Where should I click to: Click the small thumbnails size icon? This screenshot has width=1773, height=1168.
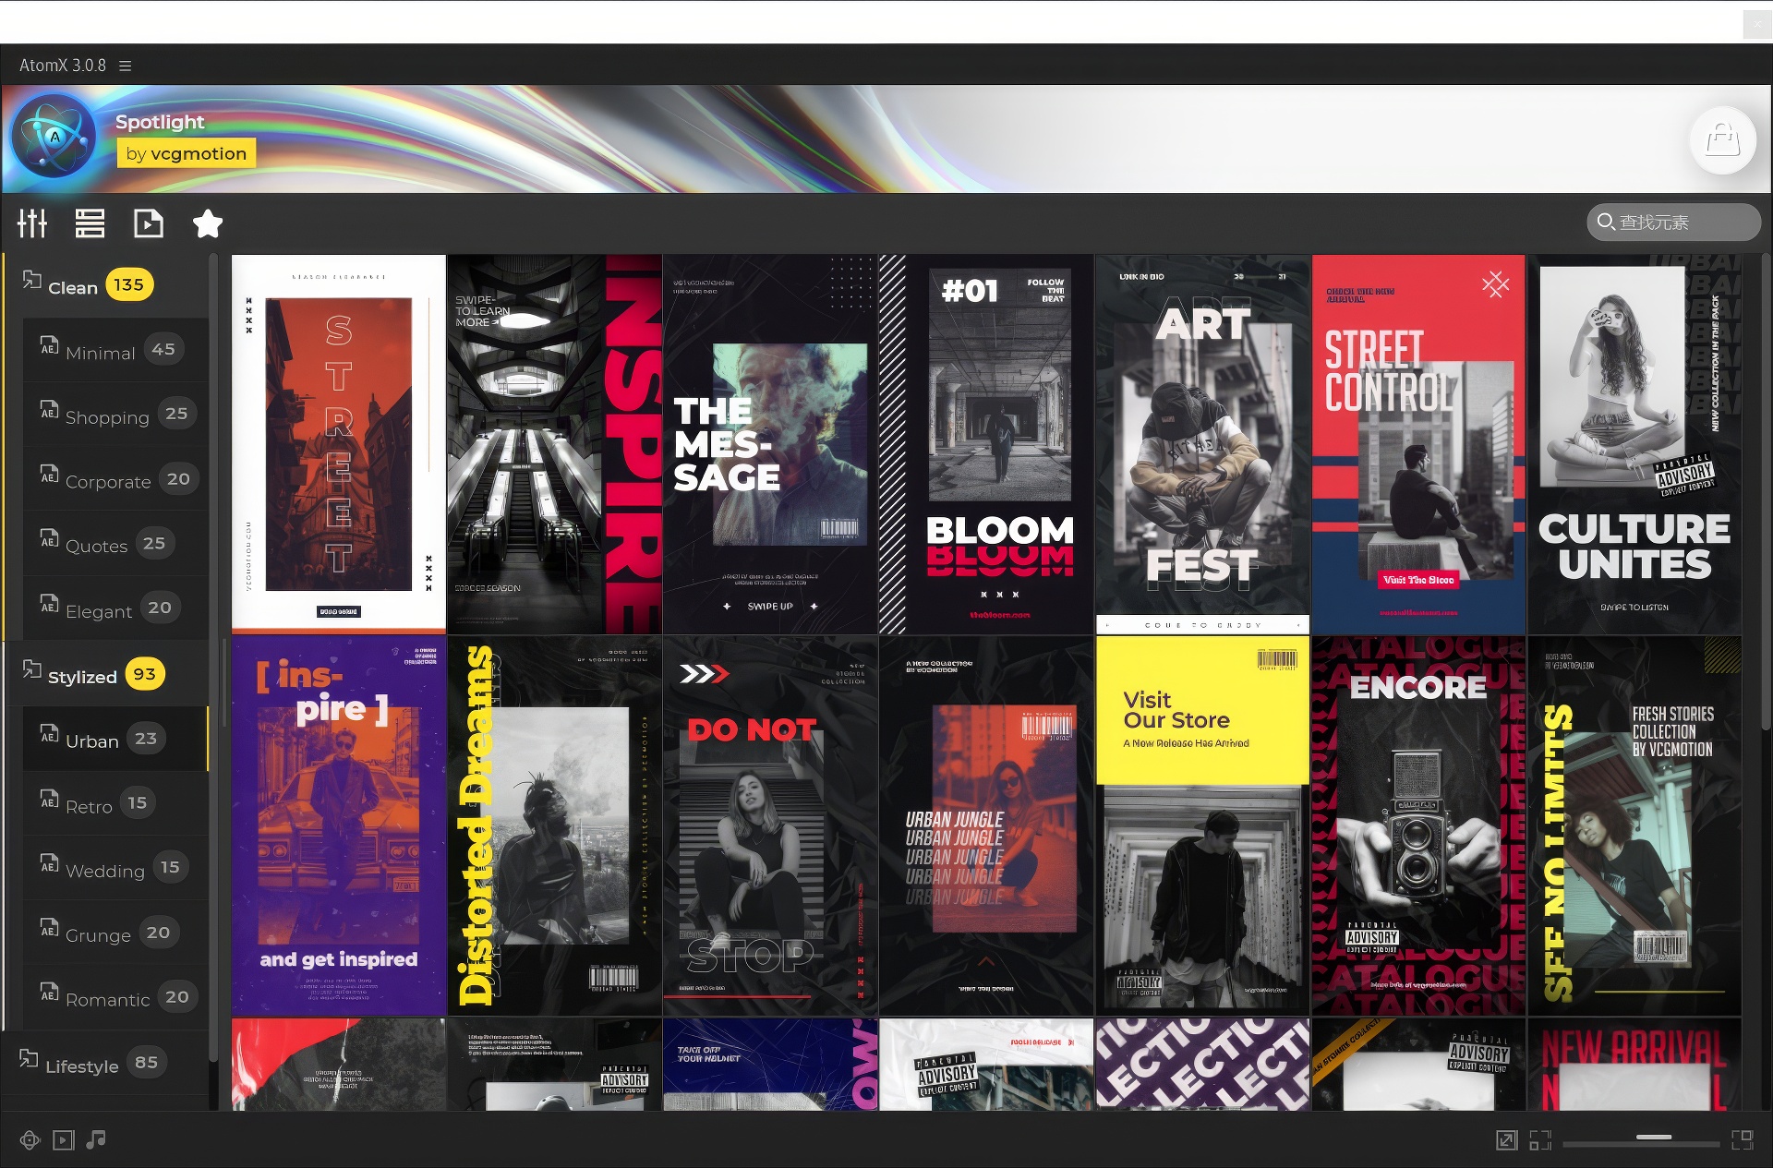(x=1540, y=1140)
